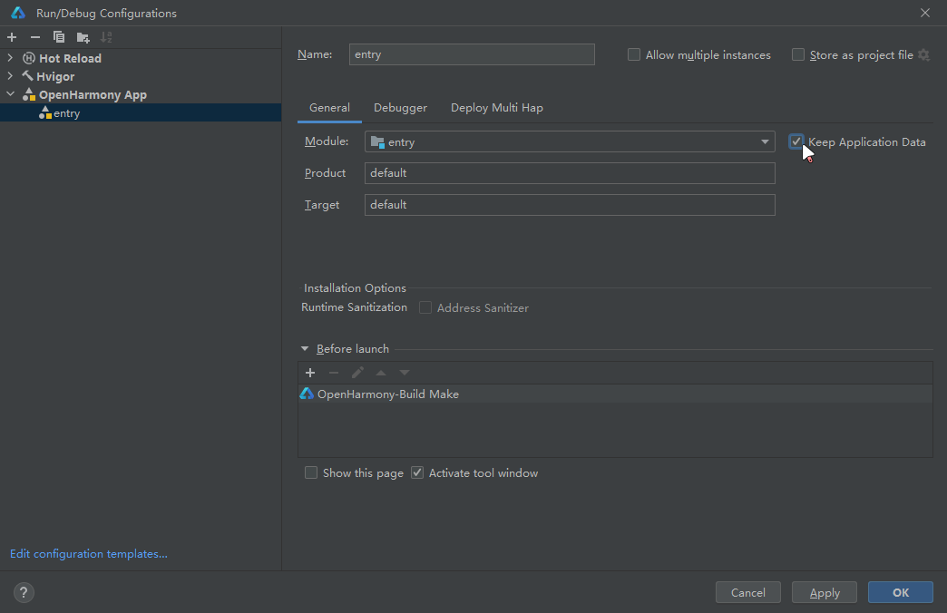Create a new configuration folder

[x=83, y=37]
